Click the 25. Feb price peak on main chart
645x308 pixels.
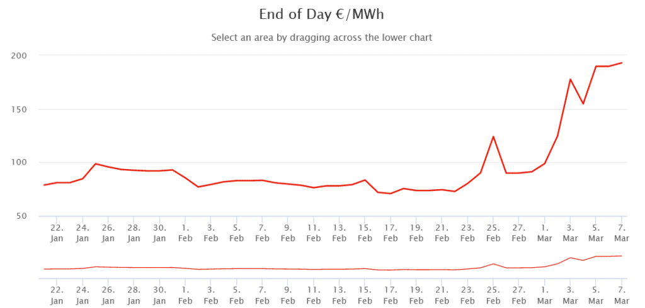click(493, 137)
